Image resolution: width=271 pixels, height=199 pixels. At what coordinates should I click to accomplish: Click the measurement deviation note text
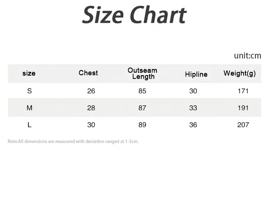pyautogui.click(x=73, y=142)
